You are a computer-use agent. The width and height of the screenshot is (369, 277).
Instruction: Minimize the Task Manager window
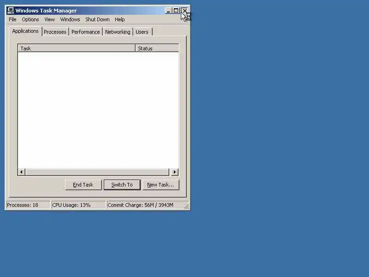[x=168, y=11]
